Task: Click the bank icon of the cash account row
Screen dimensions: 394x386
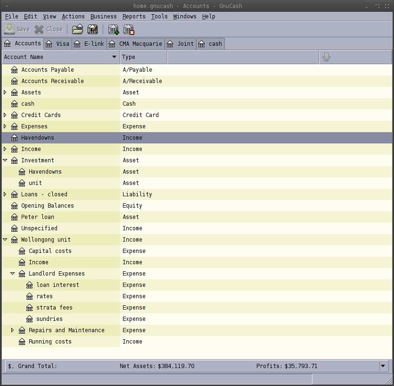Action: pos(15,104)
